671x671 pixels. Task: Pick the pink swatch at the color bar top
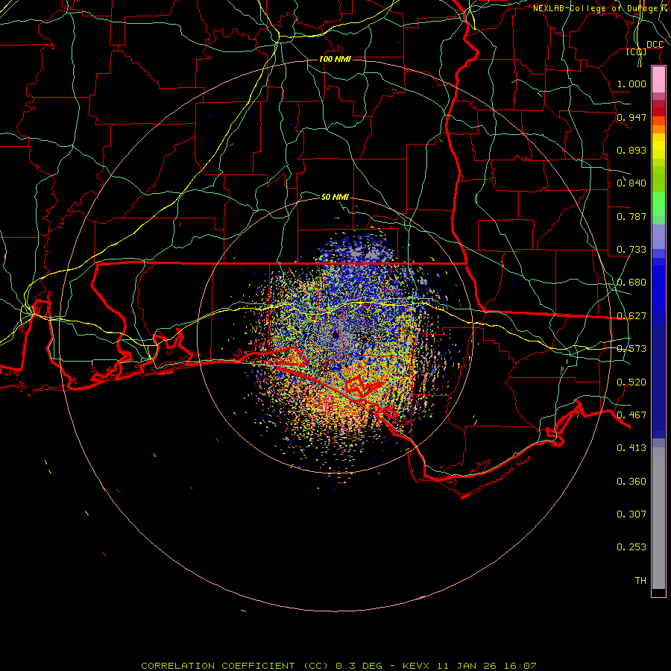pyautogui.click(x=658, y=80)
